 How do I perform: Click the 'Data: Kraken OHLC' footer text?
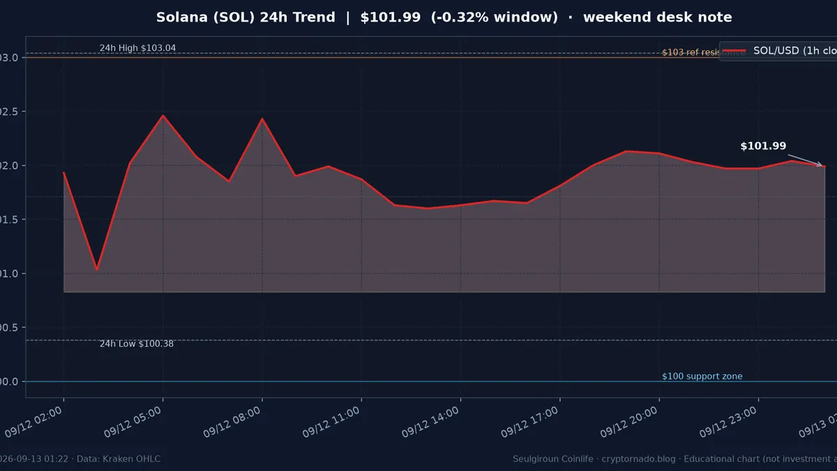[x=119, y=459]
